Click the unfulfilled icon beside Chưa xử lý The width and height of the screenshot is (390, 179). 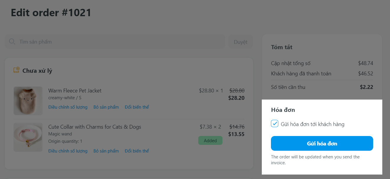pos(17,70)
